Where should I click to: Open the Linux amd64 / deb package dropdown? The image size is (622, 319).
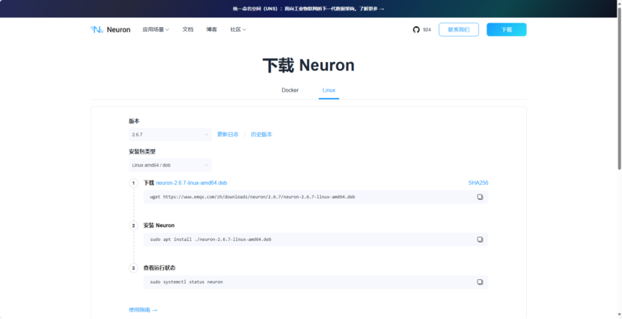click(x=170, y=165)
